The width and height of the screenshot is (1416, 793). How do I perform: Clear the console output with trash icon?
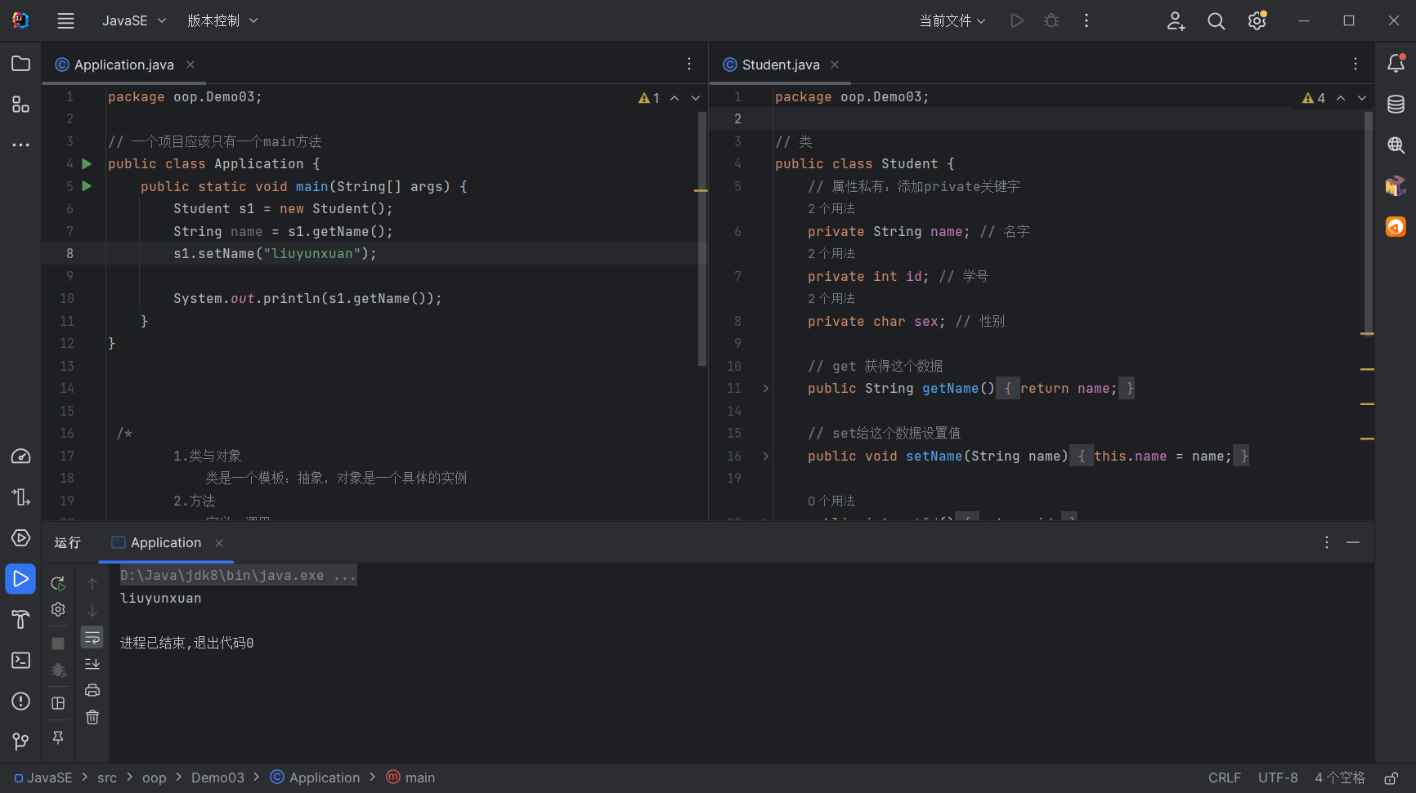tap(92, 717)
